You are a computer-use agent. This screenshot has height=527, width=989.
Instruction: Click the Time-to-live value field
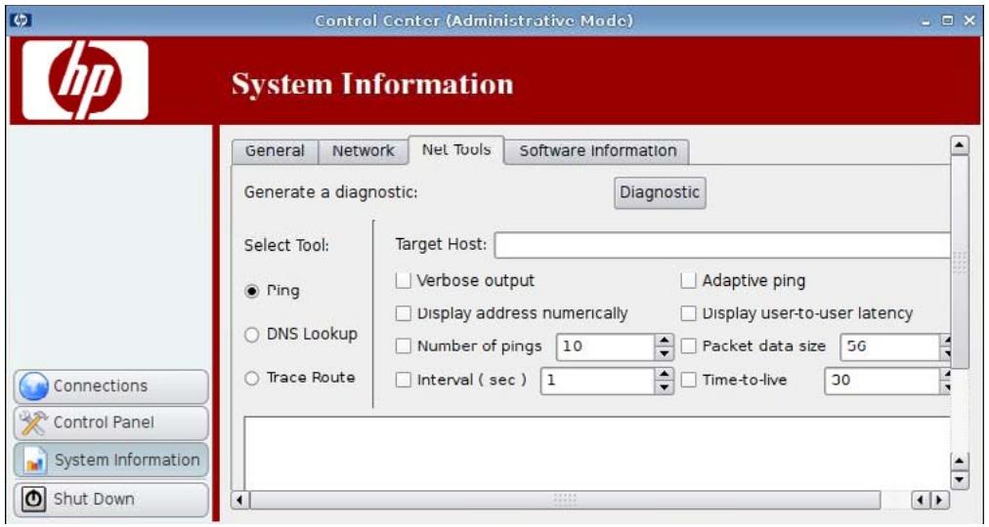(882, 381)
